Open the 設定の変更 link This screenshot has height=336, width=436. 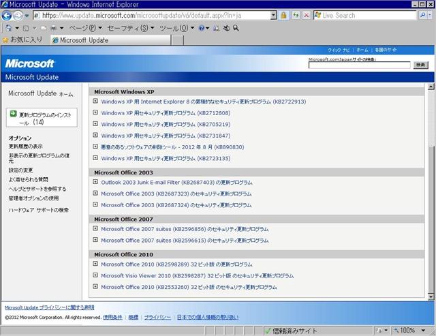coord(20,170)
